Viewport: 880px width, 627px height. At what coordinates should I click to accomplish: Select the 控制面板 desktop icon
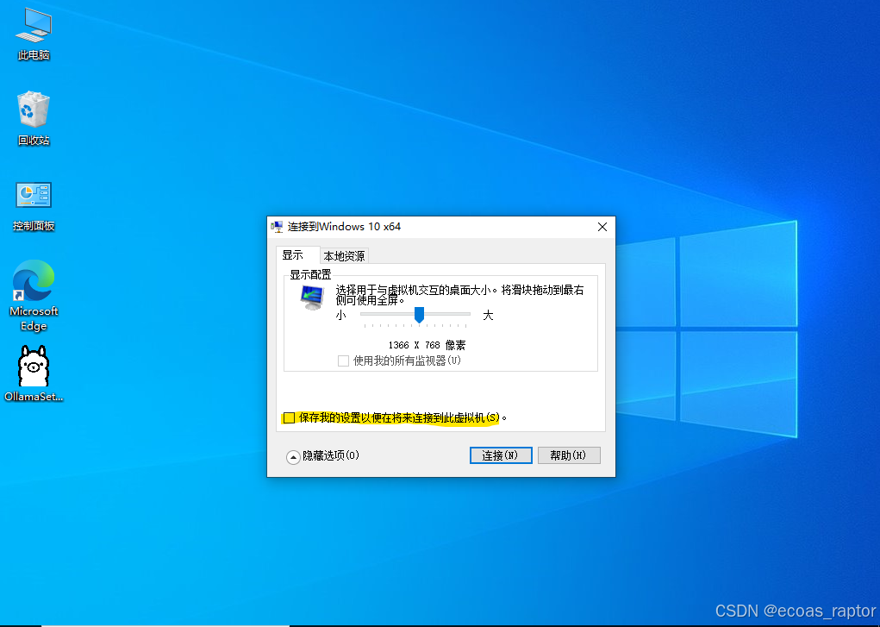(x=34, y=205)
